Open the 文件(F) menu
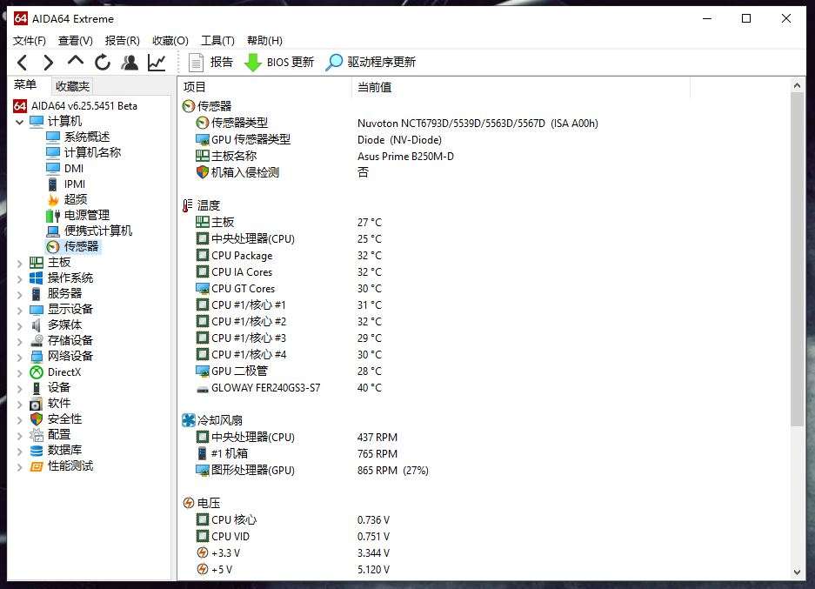Screen dimensions: 815x589 [29, 41]
